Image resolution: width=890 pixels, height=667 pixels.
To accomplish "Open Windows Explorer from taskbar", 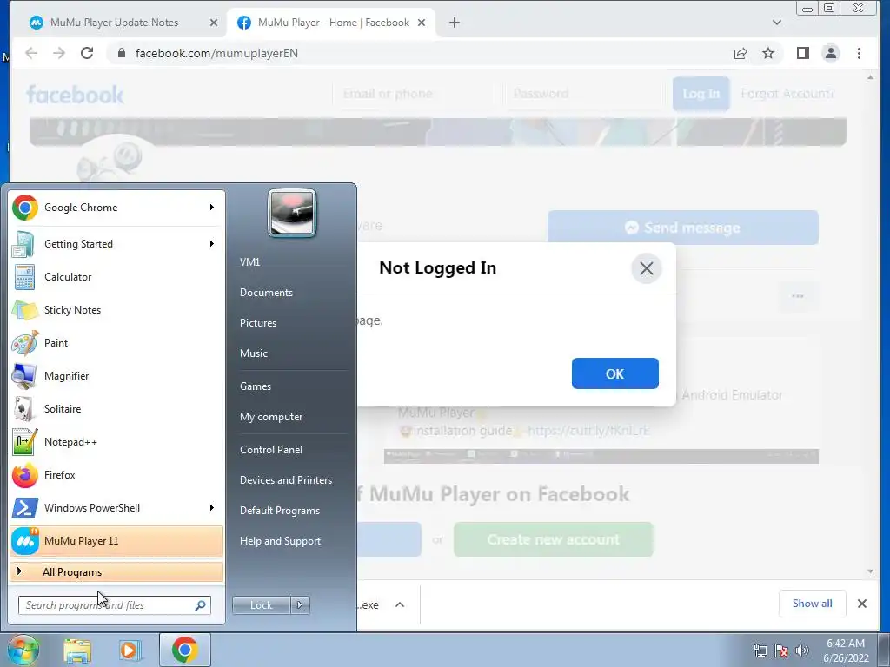I will point(77,650).
